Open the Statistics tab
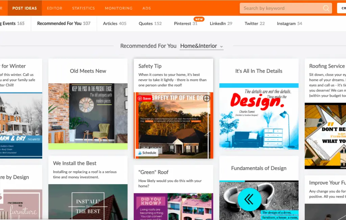The height and width of the screenshot is (220, 346). coord(83,8)
